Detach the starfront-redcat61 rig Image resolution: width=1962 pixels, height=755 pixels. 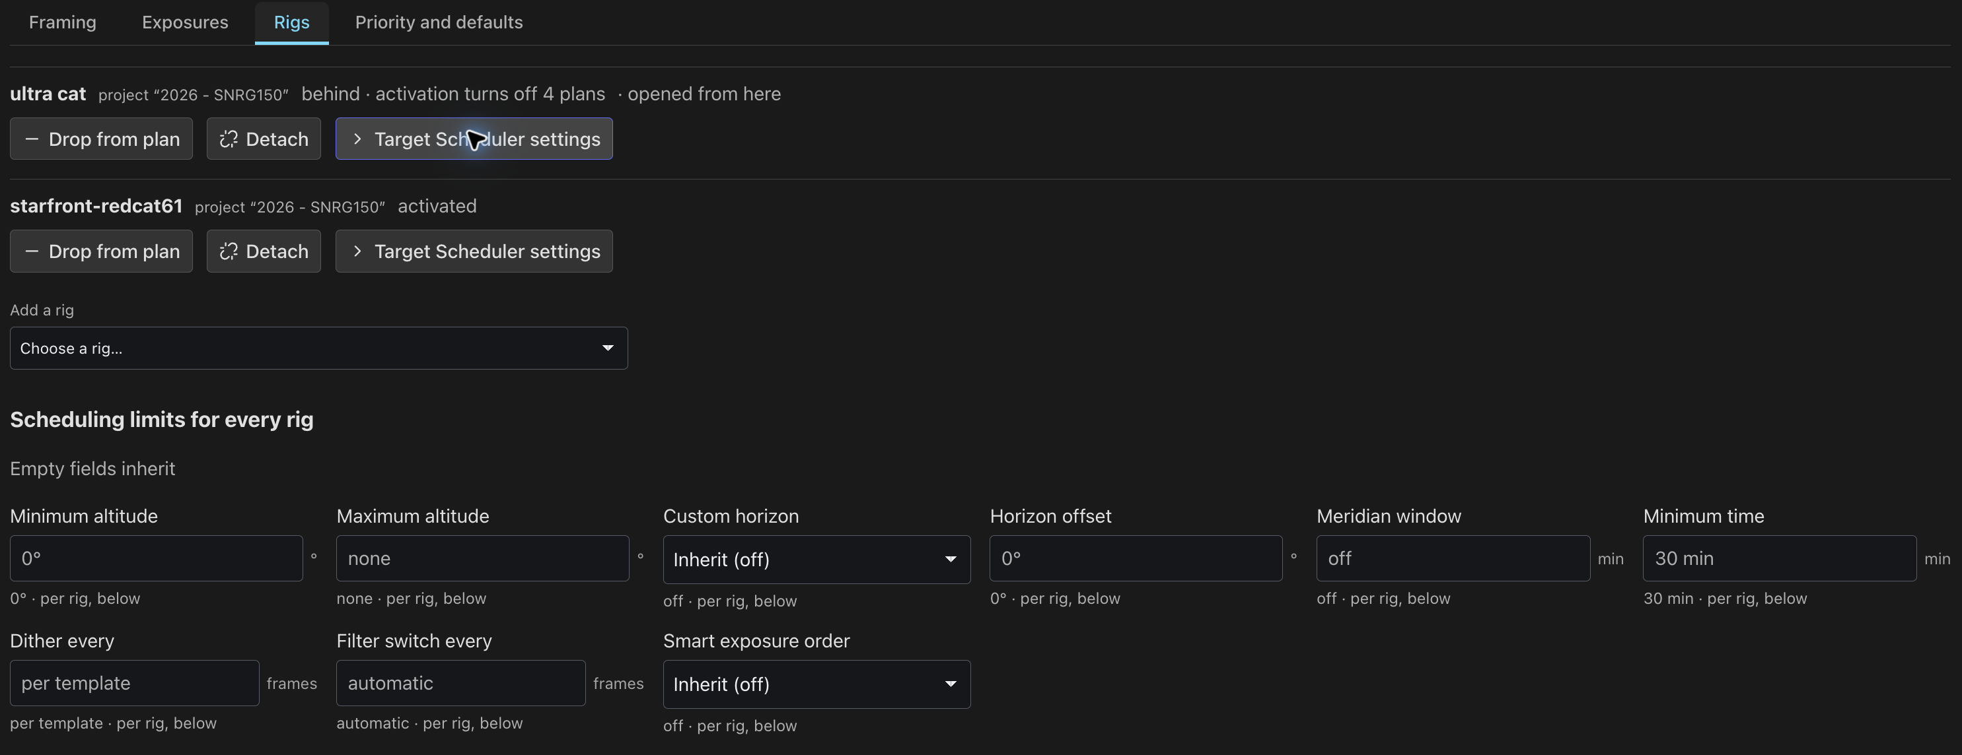[x=264, y=251]
